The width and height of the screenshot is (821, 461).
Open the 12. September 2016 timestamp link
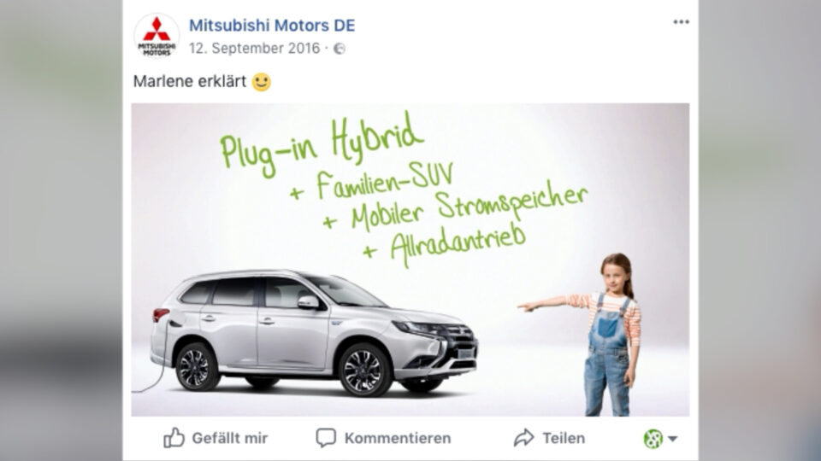coord(255,49)
